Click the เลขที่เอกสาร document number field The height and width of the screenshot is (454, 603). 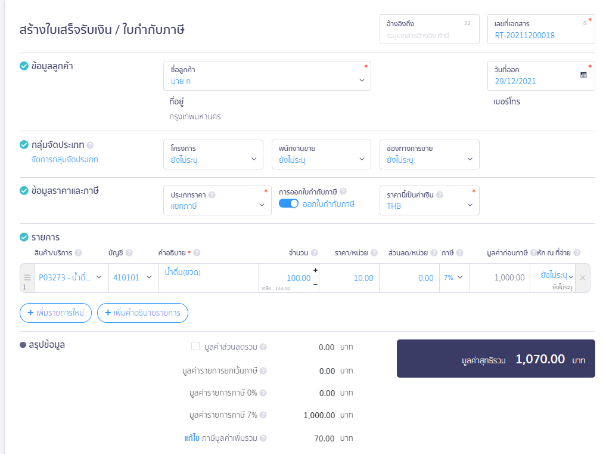540,29
